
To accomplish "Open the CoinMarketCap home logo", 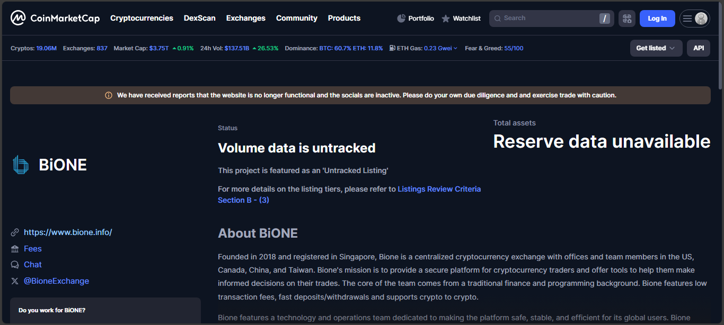I will coord(55,18).
